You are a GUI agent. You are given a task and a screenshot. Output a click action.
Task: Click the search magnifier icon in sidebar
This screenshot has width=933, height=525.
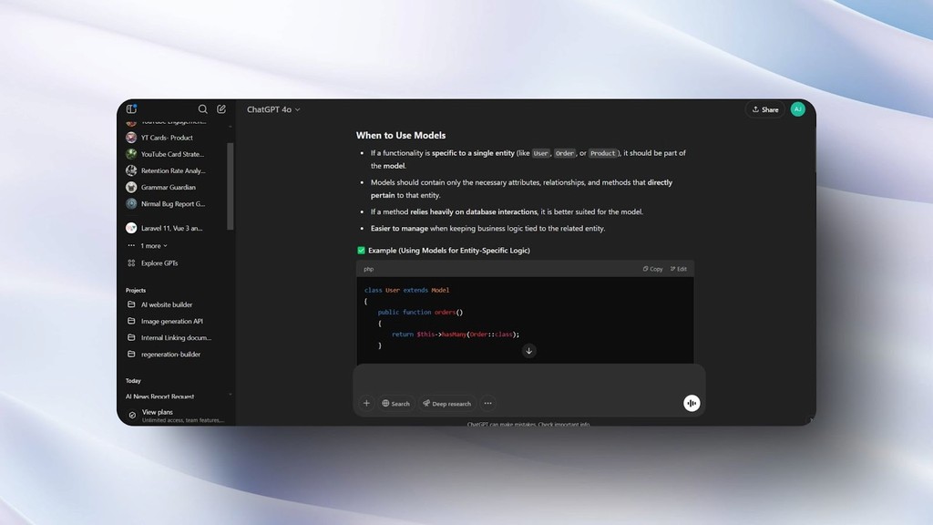coord(202,108)
